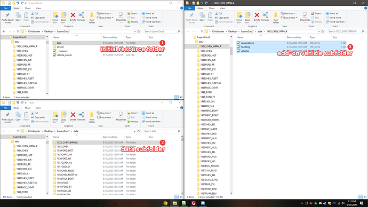
Task: Switch to Share tab in LupinoCars3 window
Action: pyautogui.click(x=28, y=8)
